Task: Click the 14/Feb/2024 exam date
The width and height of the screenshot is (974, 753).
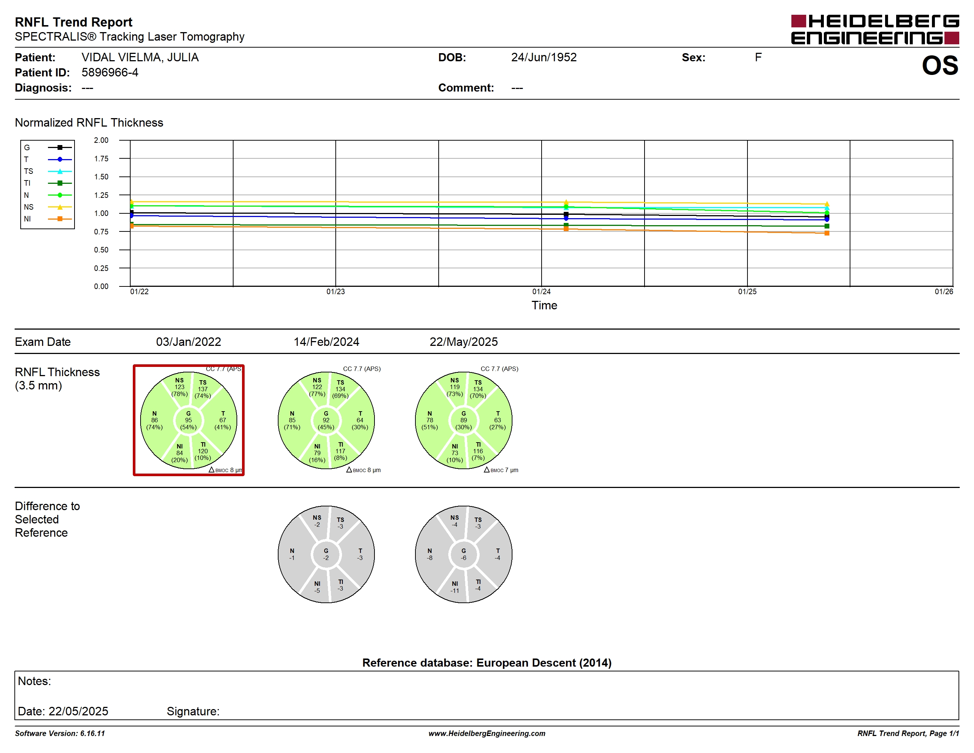Action: [326, 342]
